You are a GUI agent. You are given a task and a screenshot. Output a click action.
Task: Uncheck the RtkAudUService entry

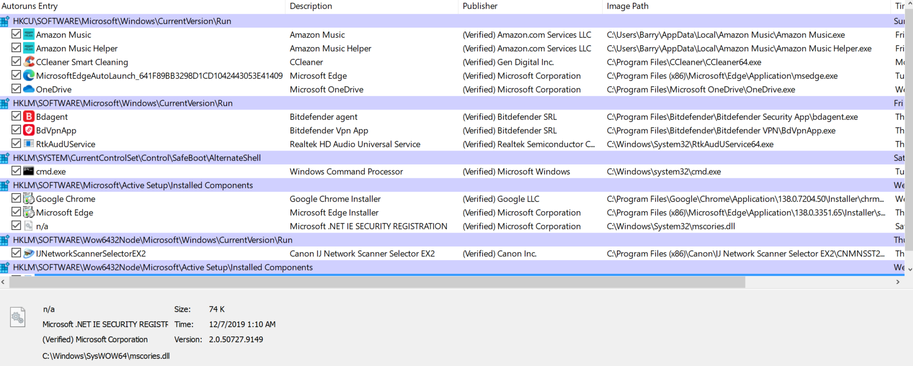(x=16, y=143)
